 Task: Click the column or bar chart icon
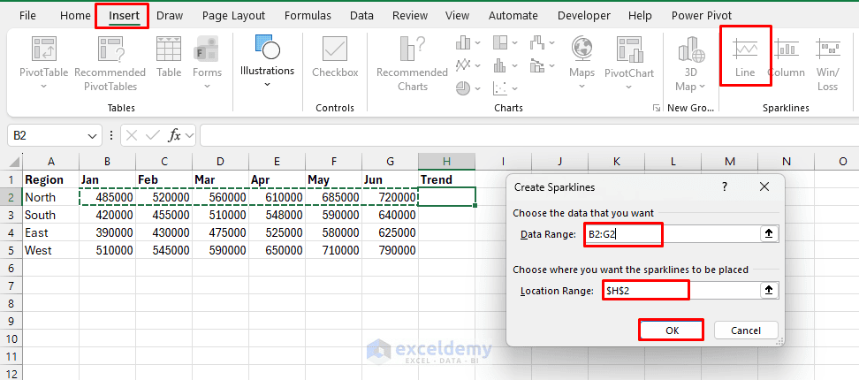(x=463, y=42)
